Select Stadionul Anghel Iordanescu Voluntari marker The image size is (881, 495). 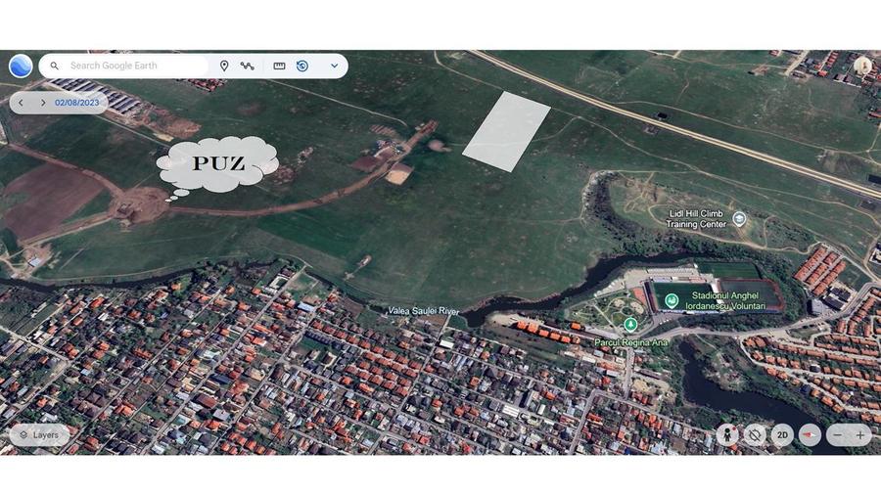click(x=671, y=301)
